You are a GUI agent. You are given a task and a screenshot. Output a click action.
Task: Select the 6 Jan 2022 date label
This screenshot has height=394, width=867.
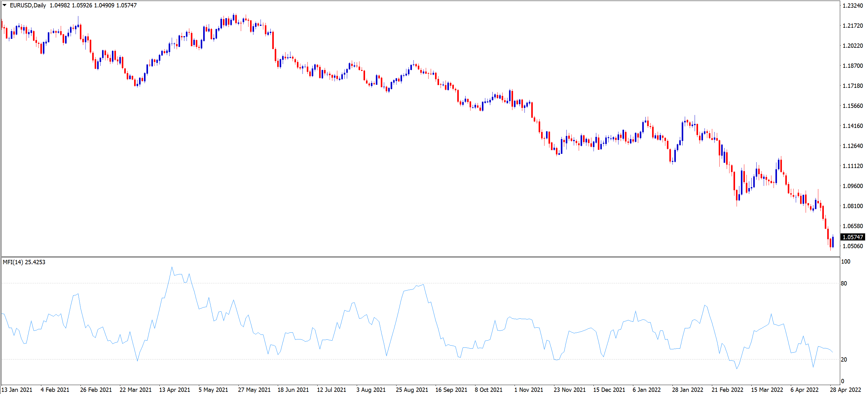pos(647,390)
